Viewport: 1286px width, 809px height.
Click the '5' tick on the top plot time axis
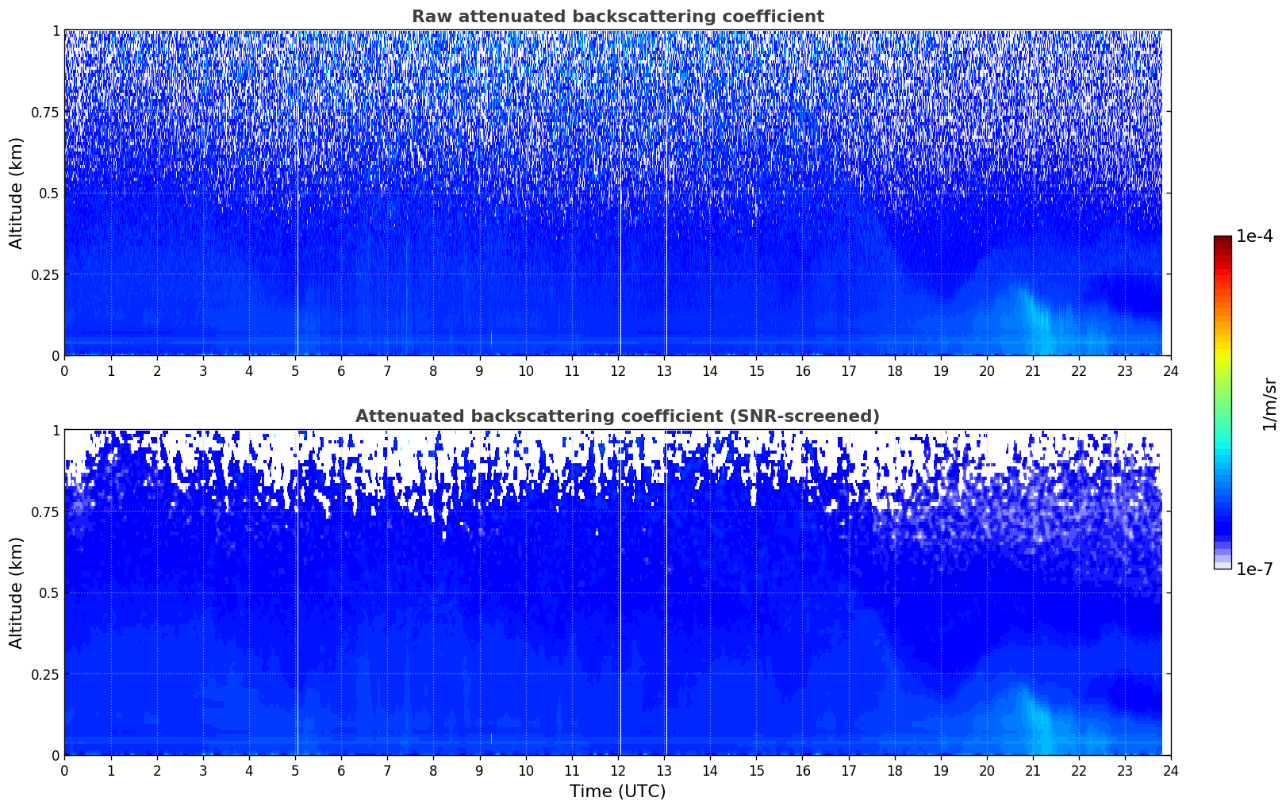(x=295, y=370)
